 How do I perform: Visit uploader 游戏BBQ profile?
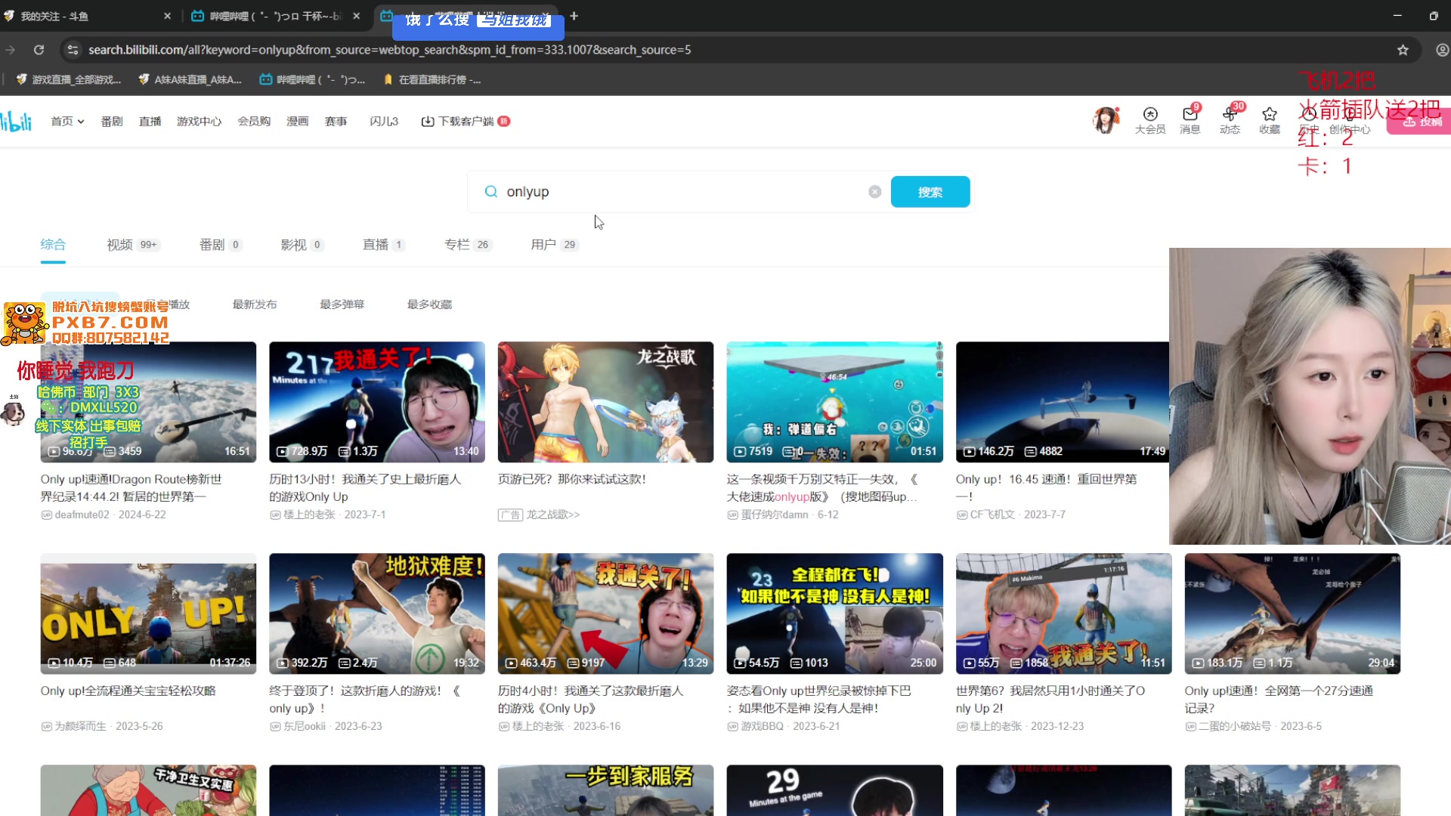(762, 726)
